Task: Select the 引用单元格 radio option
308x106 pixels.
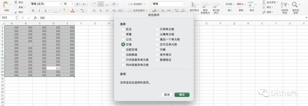Action: (x=157, y=29)
